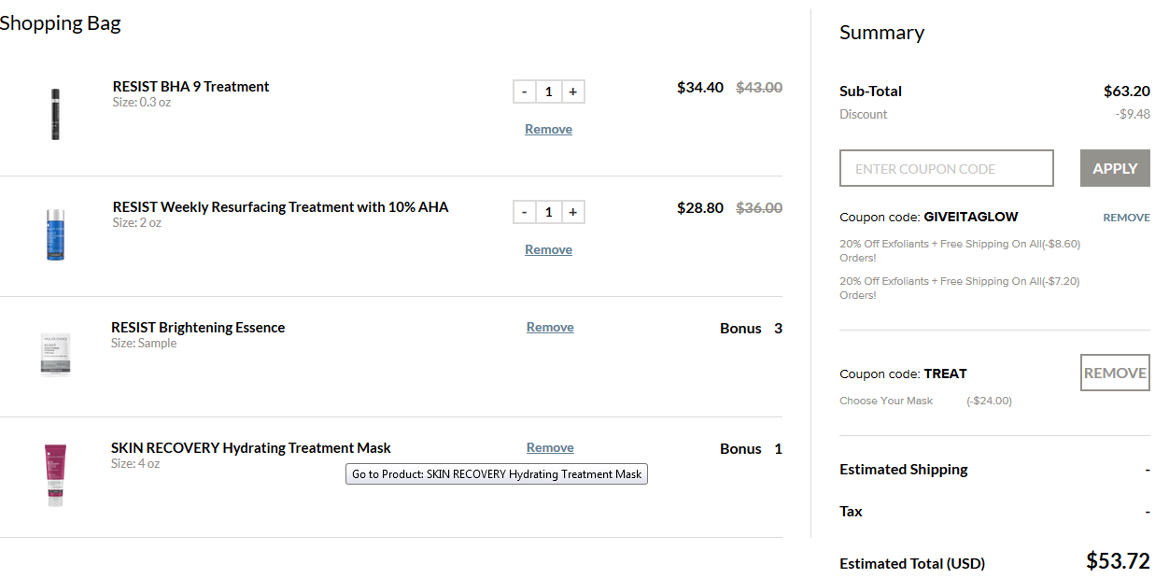Decrease quantity of RESIST BHA 9 Treatment
The width and height of the screenshot is (1169, 578).
coord(525,92)
